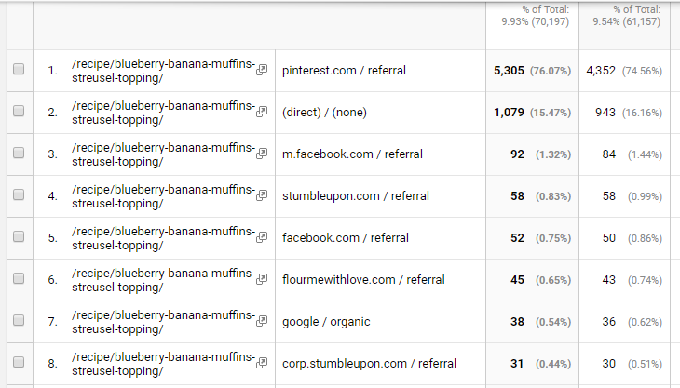Open row 8 page external link icon
Image resolution: width=680 pixels, height=388 pixels.
[263, 363]
